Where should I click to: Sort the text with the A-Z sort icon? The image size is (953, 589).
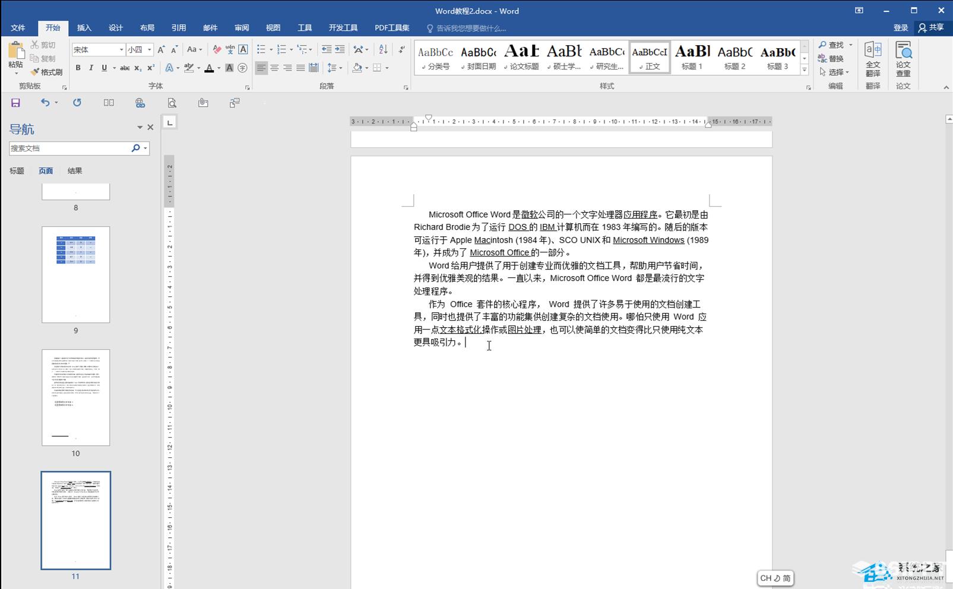tap(383, 50)
